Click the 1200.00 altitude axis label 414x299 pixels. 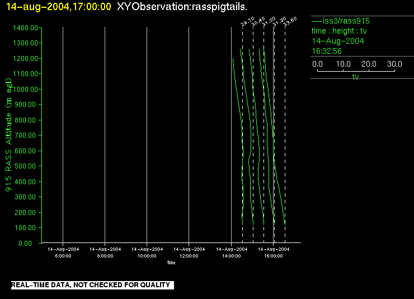point(25,58)
